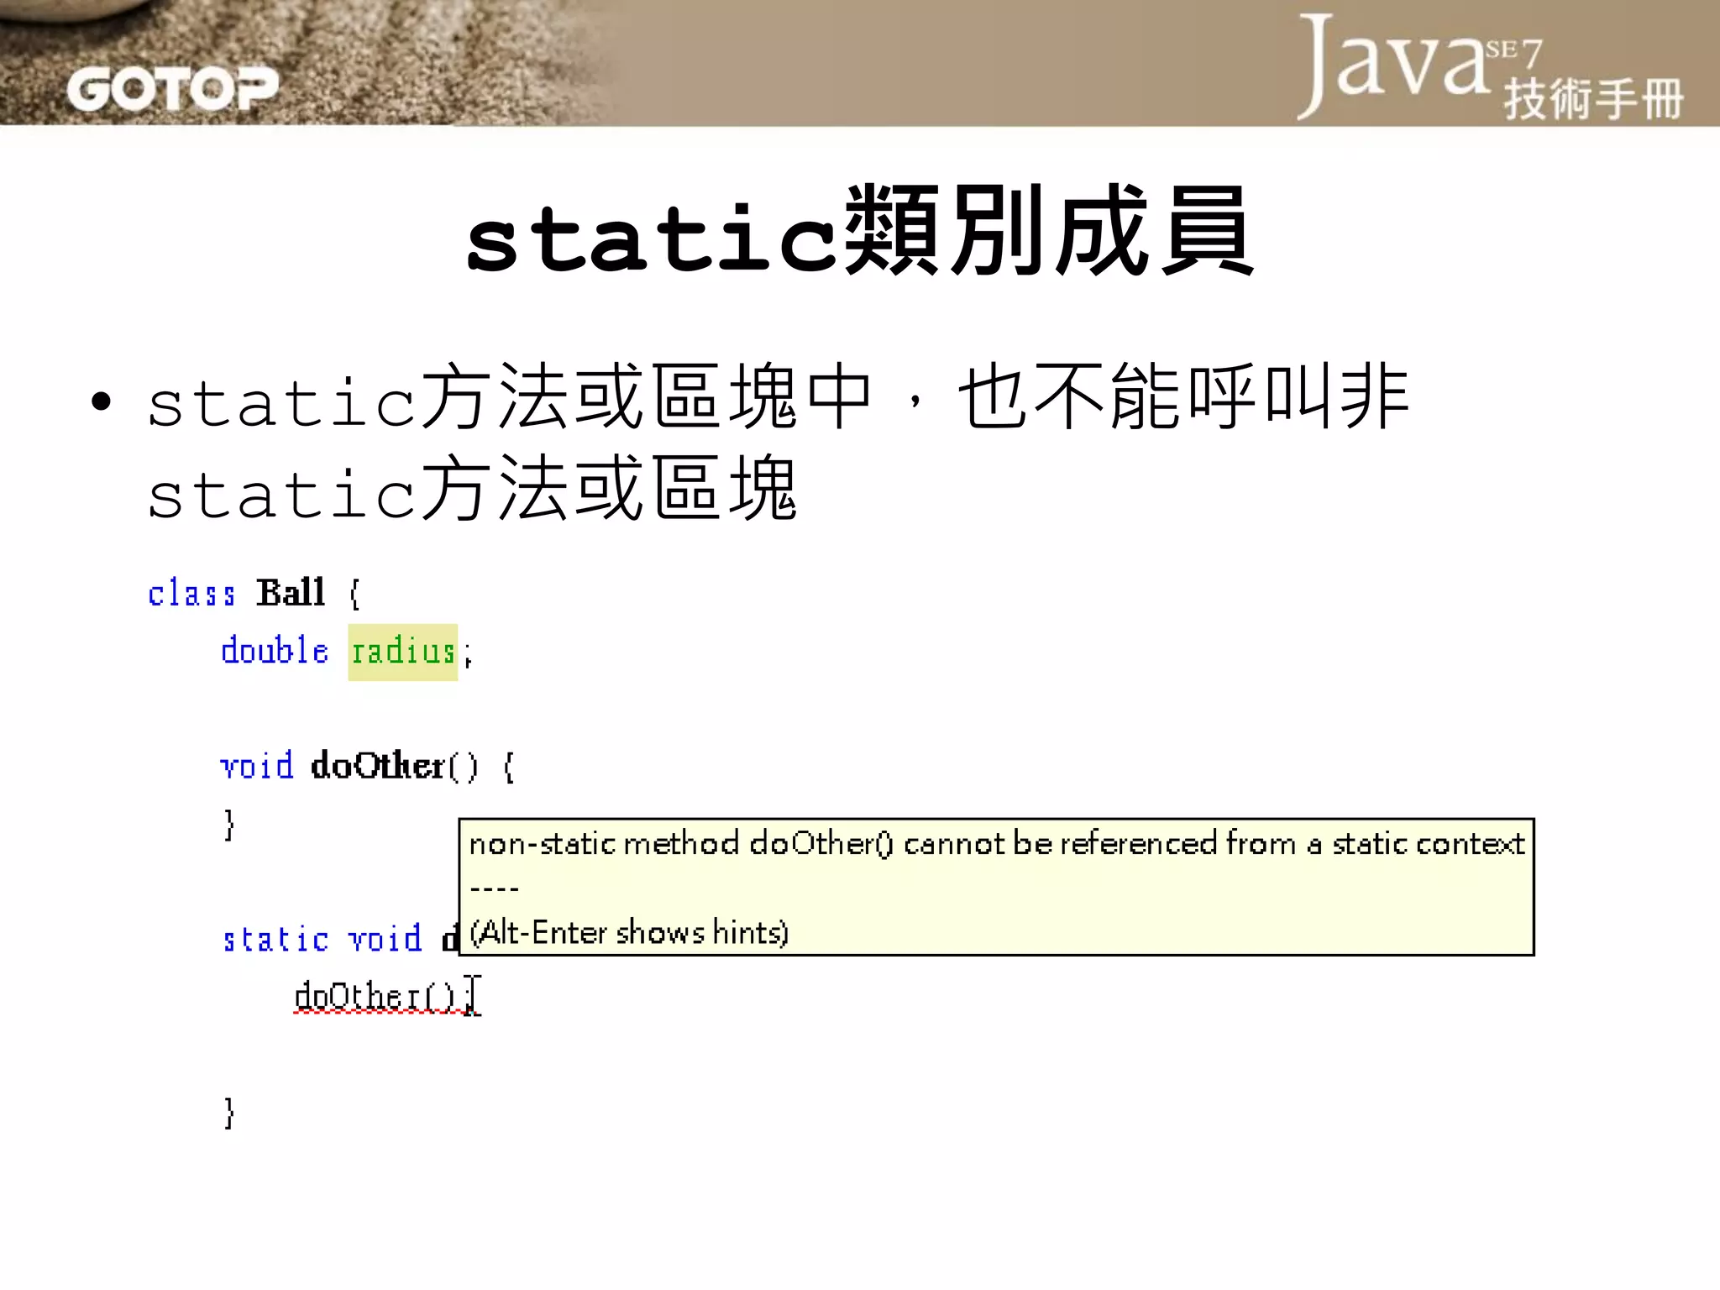Screen dimensions: 1720x1290
Task: Click the 'void' keyword before doOther
Action: (x=257, y=766)
